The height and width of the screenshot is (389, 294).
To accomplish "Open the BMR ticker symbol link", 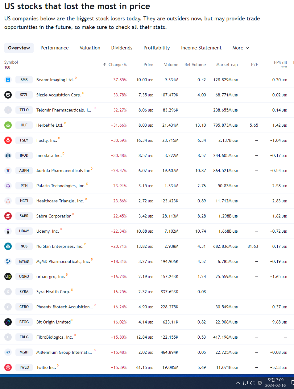I will [x=24, y=80].
